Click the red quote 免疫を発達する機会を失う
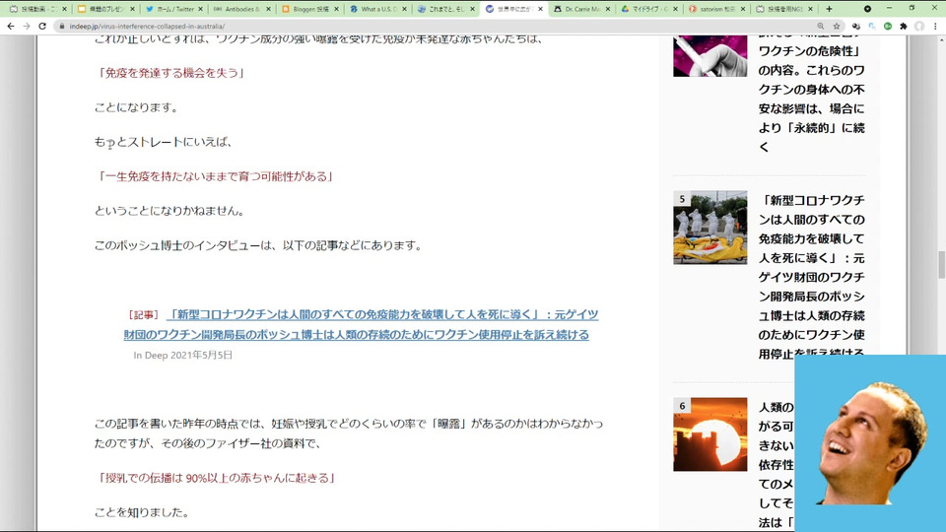The width and height of the screenshot is (946, 532). (170, 73)
